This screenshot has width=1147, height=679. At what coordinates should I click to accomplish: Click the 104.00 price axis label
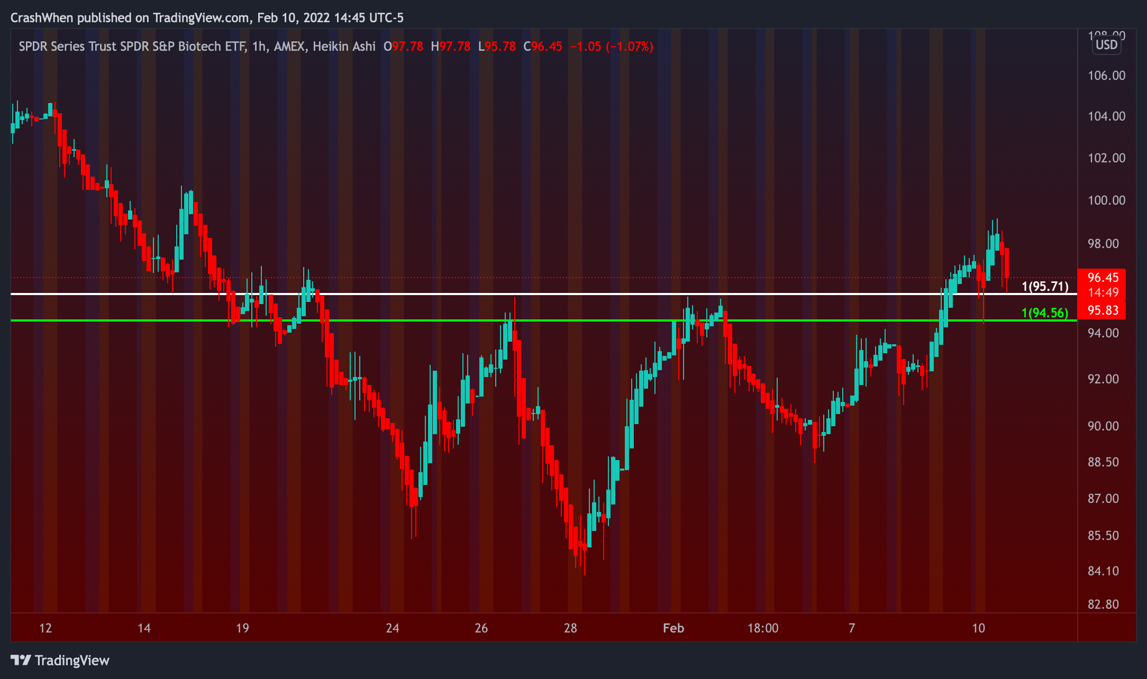pos(1106,116)
